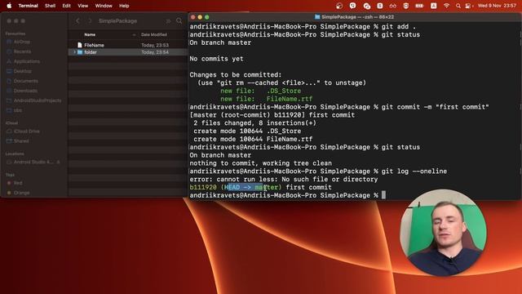This screenshot has height=294, width=522.
Task: Select the Red tag in sidebar
Action: (18, 183)
